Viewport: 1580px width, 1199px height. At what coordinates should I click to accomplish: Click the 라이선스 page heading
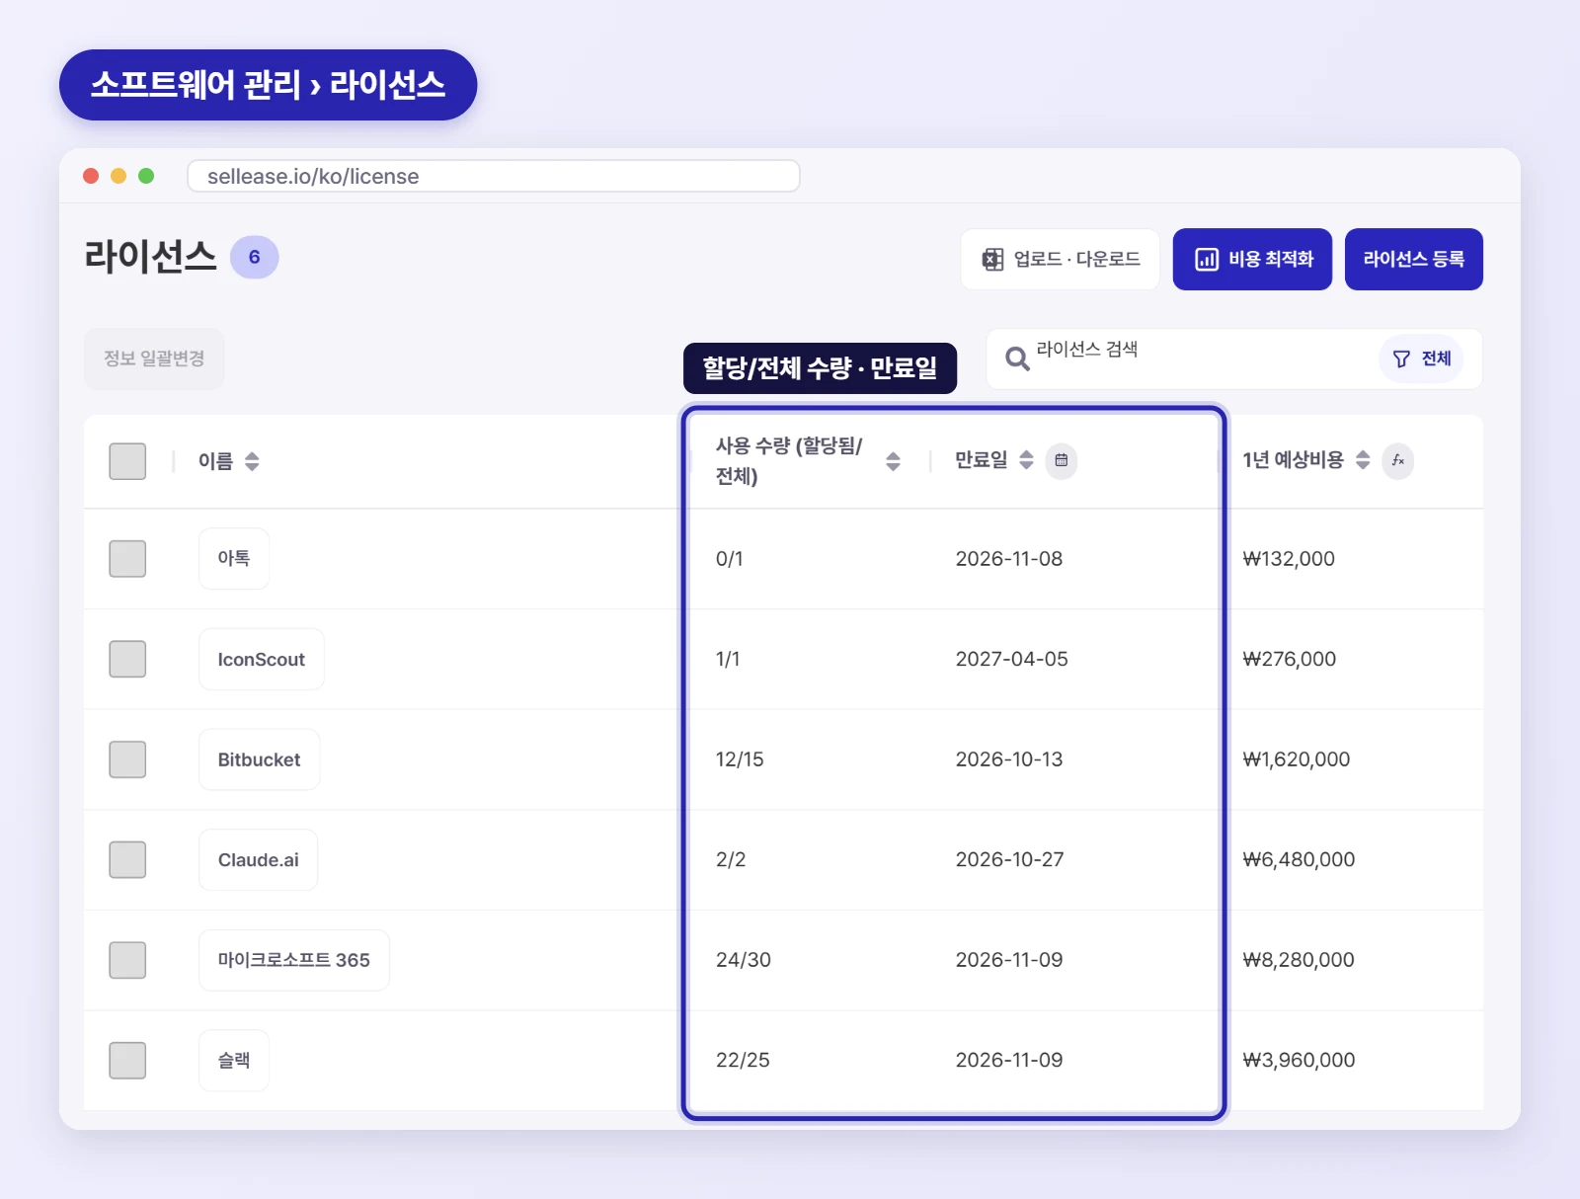(150, 257)
